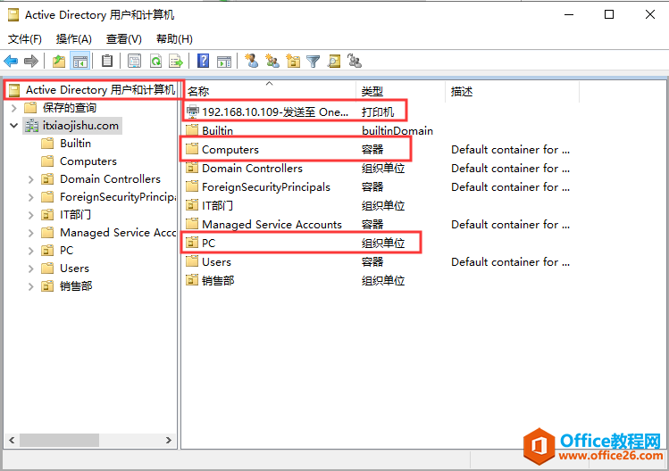Create new organizational unit toolbar icon
This screenshot has height=471, width=669.
(x=293, y=61)
